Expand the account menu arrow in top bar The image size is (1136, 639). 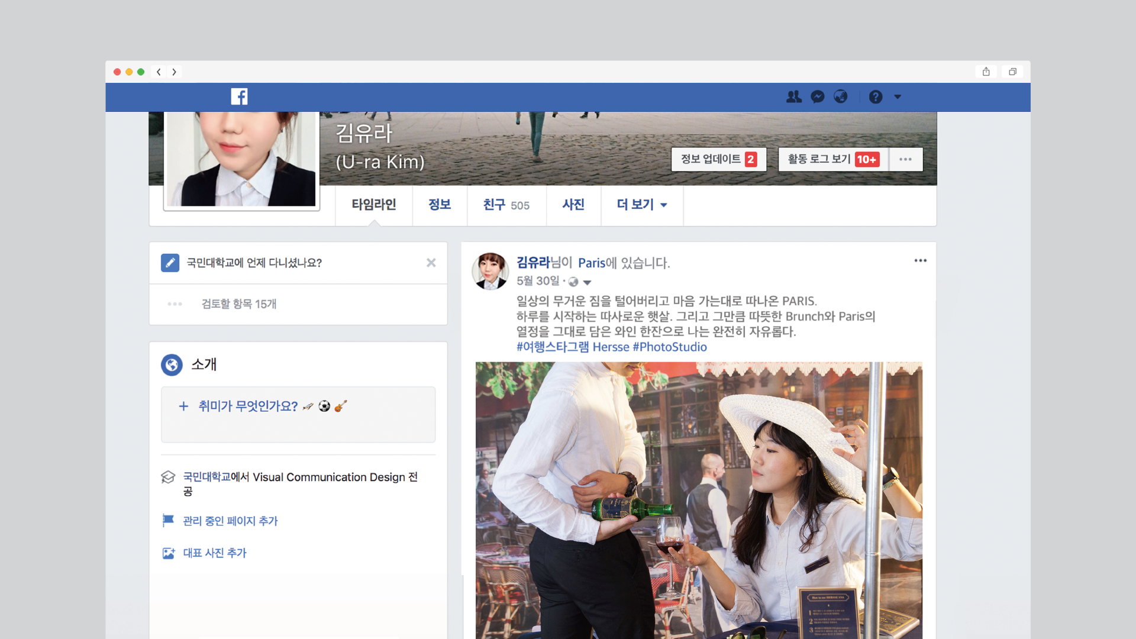(x=898, y=96)
